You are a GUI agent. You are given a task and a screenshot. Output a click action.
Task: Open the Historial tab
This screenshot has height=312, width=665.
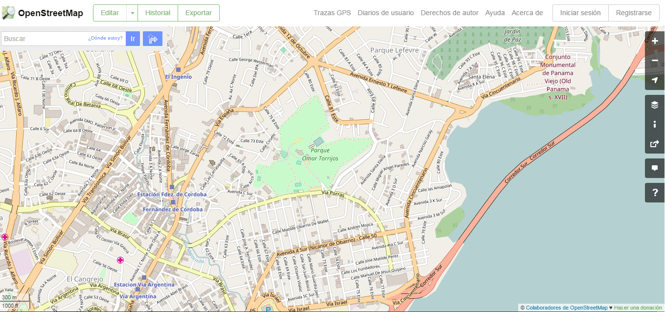pyautogui.click(x=158, y=13)
